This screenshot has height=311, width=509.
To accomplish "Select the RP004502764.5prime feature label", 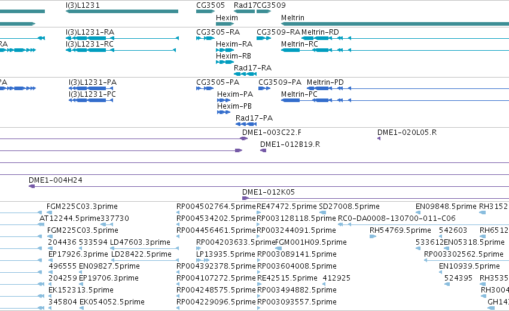I will [216, 207].
